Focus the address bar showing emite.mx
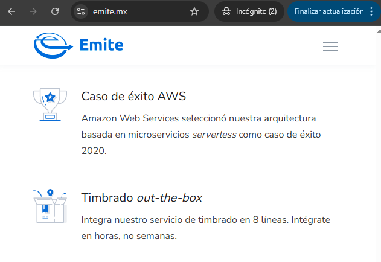The width and height of the screenshot is (381, 262). 139,11
